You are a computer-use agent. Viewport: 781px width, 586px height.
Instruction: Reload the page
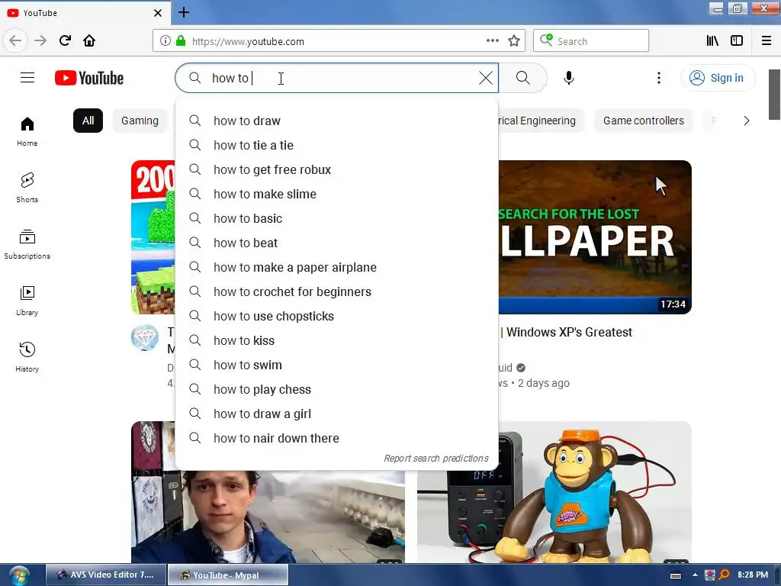(x=65, y=40)
